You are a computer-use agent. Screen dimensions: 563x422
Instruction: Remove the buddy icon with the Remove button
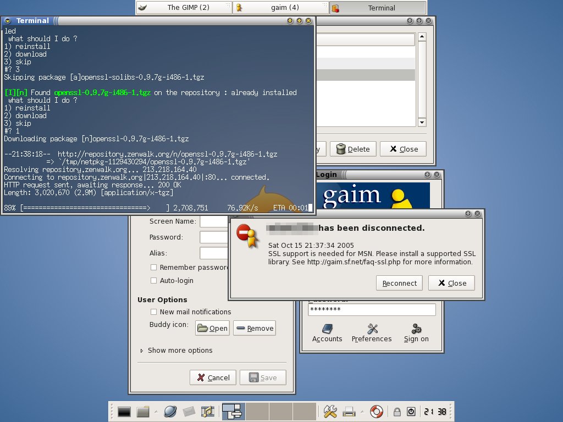pos(255,328)
